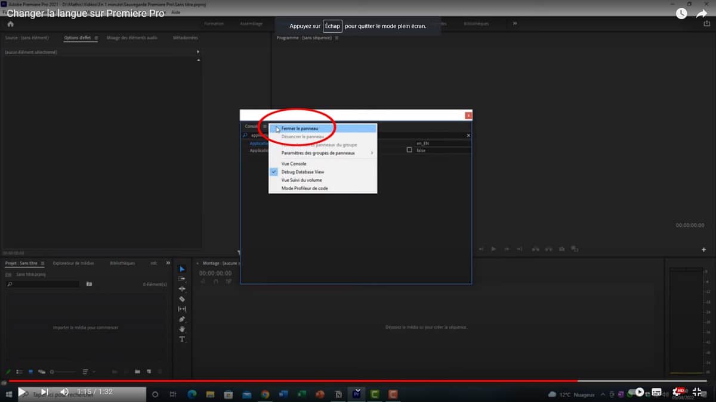Expand hidden tabs in Project panel group
Screen dimensions: 716x402
(168, 263)
